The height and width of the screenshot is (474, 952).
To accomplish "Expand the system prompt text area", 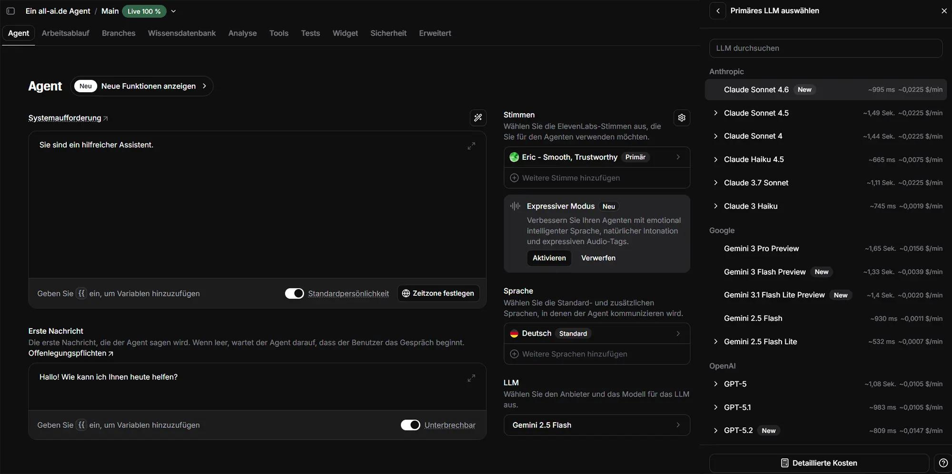I will [x=471, y=146].
